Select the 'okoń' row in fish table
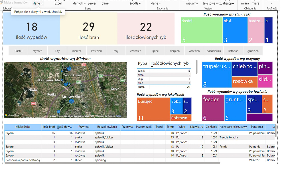Image resolution: width=292 pixels, height=172 pixels. pos(164,75)
